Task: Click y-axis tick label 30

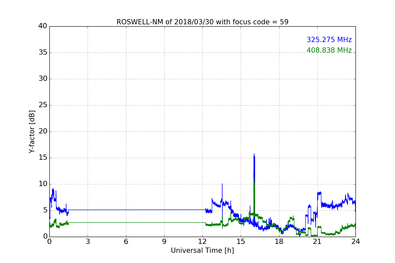Action: pyautogui.click(x=43, y=79)
